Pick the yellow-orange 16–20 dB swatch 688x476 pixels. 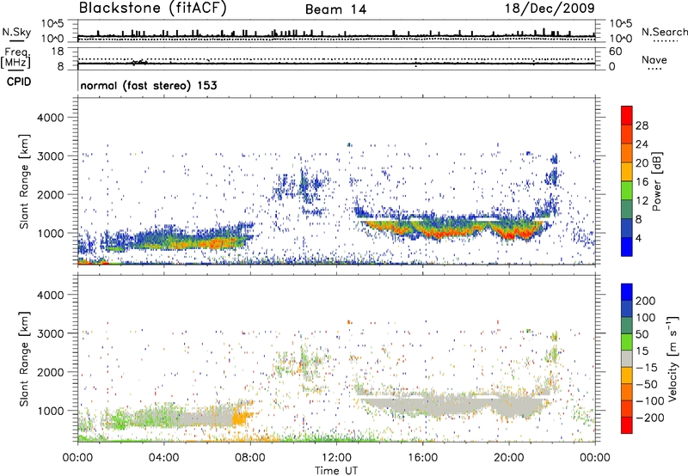point(627,172)
